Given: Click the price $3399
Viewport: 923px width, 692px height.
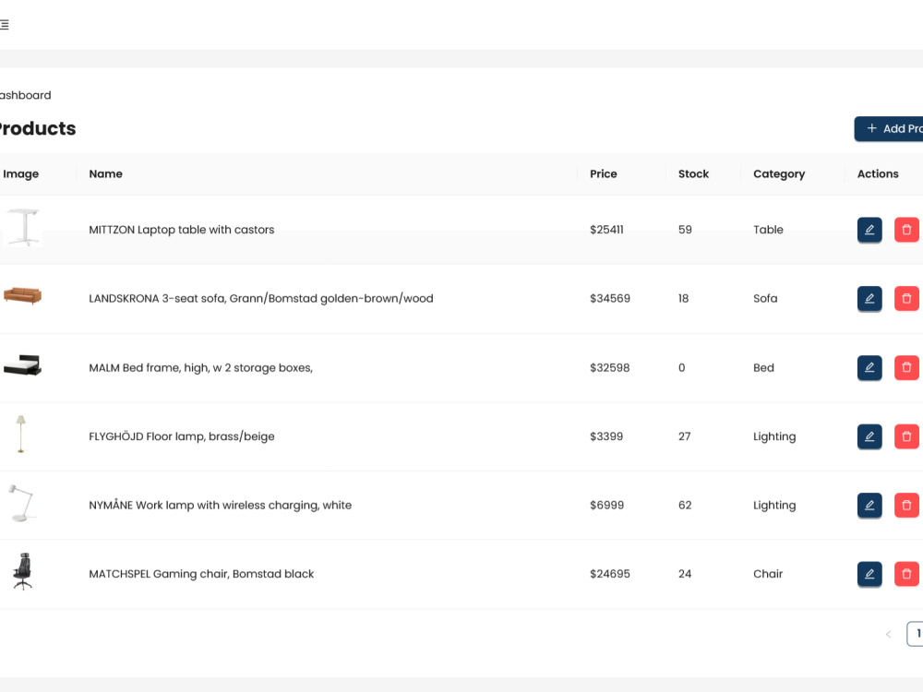Looking at the screenshot, I should 606,436.
